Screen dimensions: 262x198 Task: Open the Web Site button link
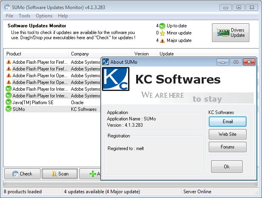point(227,134)
